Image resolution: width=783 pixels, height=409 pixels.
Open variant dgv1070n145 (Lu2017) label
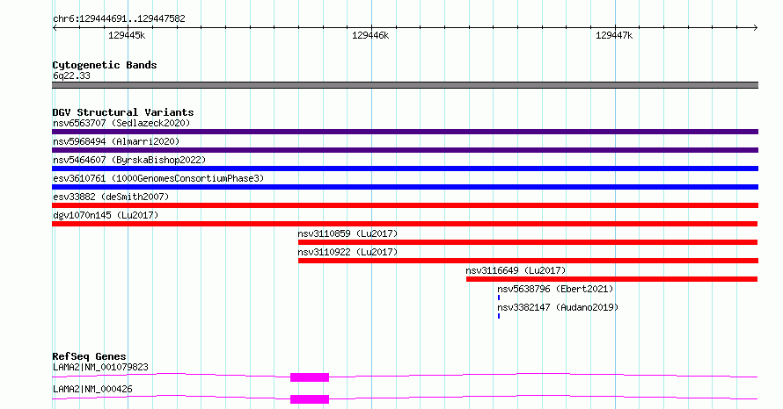click(106, 215)
